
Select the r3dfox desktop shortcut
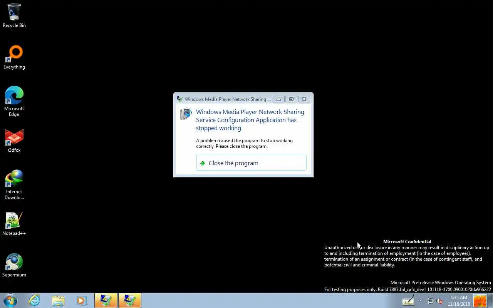pyautogui.click(x=14, y=141)
